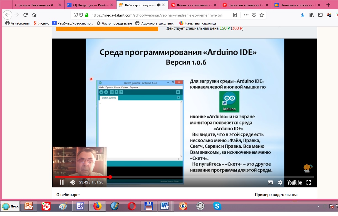Image resolution: width=338 pixels, height=216 pixels.
Task: Click the floppy disk taskbar icon
Action: pyautogui.click(x=149, y=206)
